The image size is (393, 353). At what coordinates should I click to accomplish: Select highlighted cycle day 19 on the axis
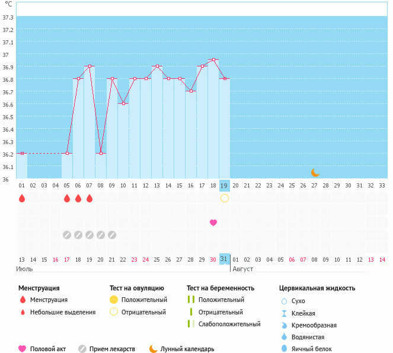224,186
